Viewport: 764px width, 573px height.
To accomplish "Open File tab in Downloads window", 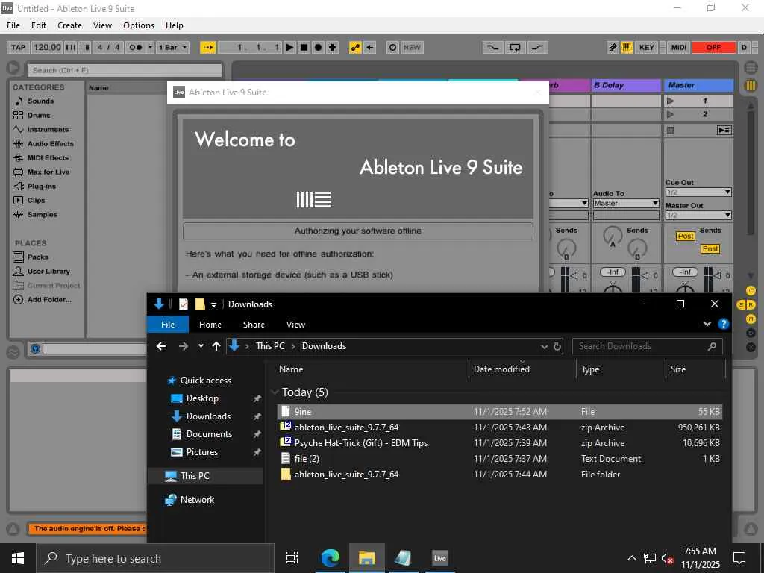I will tap(168, 325).
